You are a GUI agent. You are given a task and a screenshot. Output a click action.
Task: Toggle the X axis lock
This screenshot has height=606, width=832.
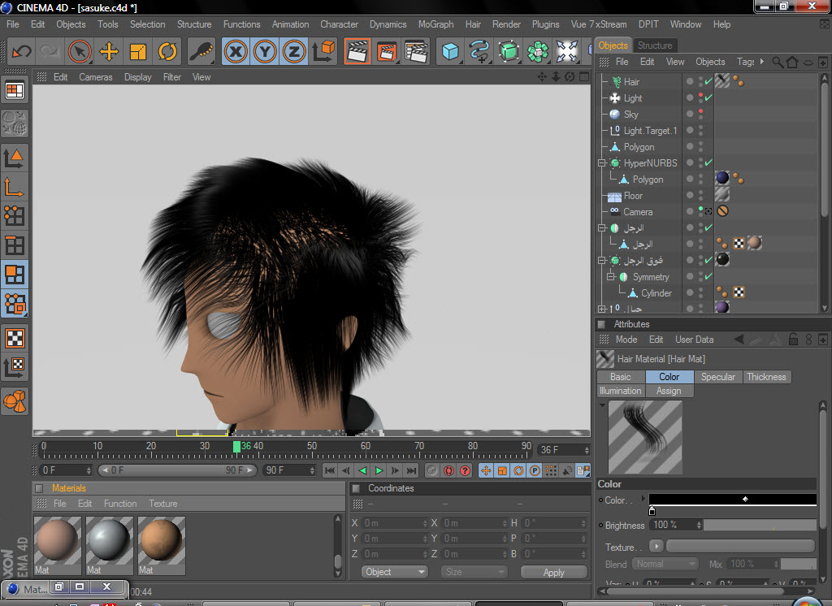pos(236,51)
